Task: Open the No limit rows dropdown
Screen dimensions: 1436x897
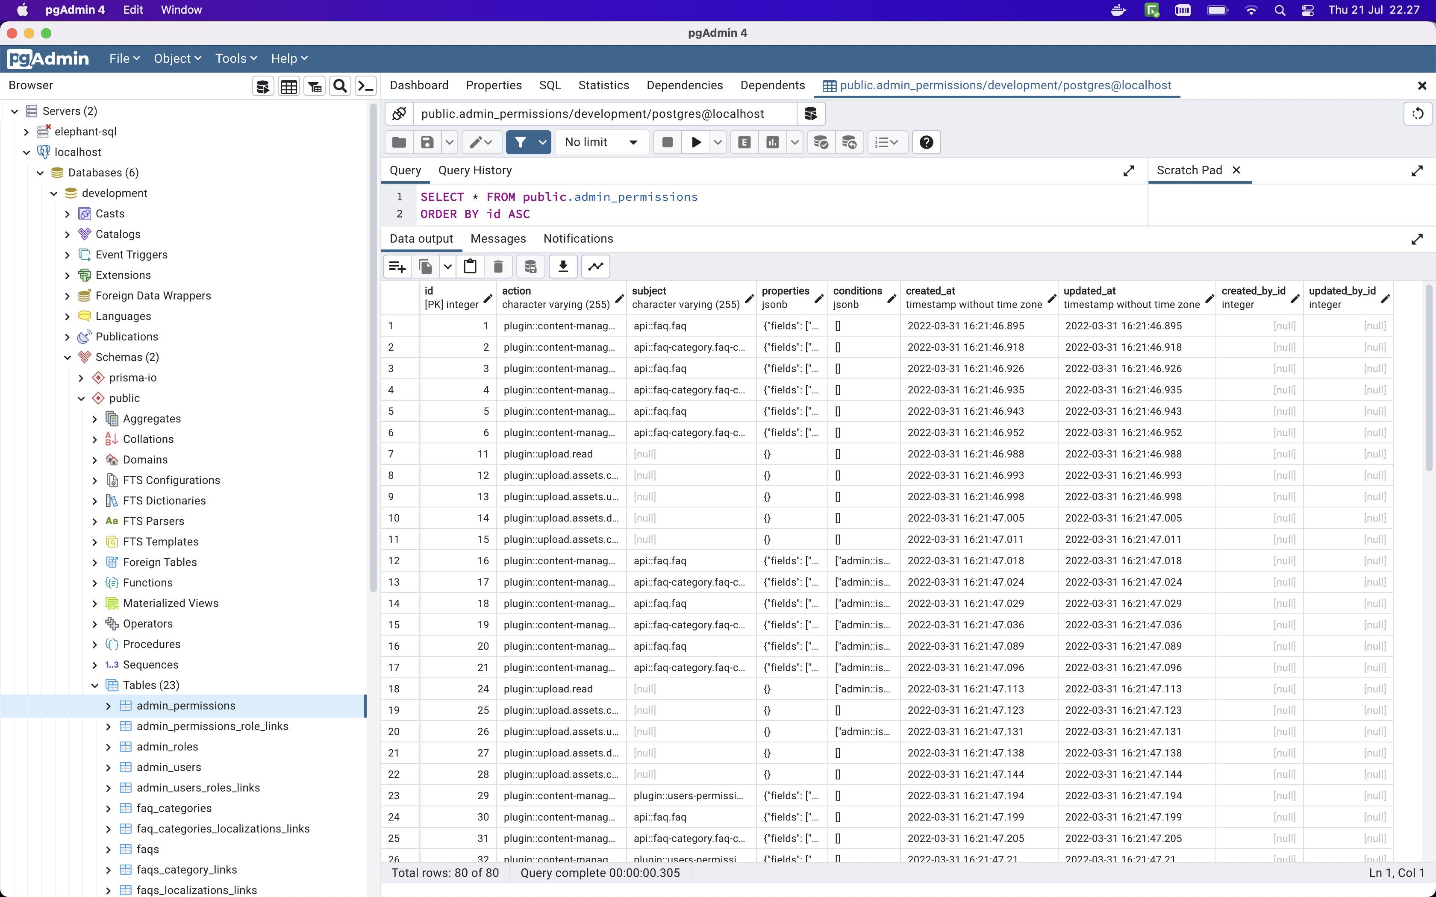Action: 601,142
